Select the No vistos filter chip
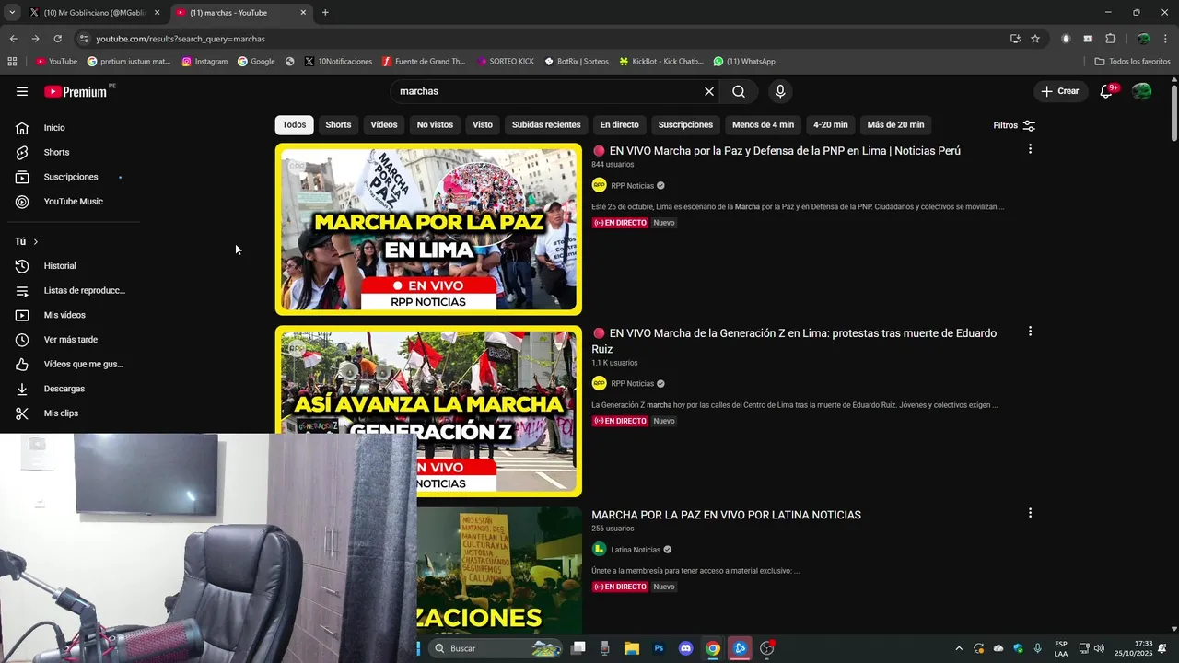The image size is (1179, 663). [435, 125]
